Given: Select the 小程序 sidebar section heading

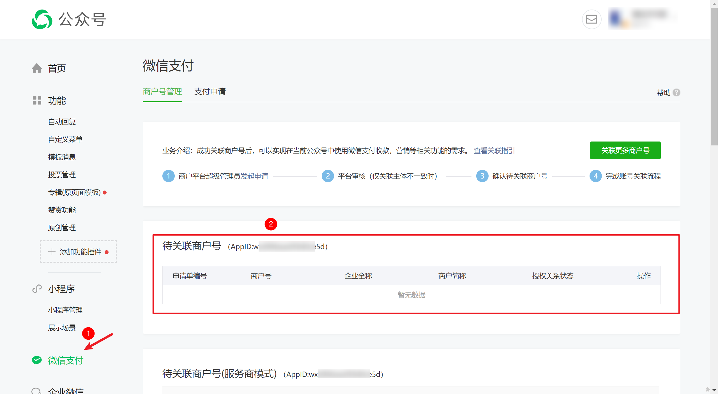Looking at the screenshot, I should [x=61, y=289].
